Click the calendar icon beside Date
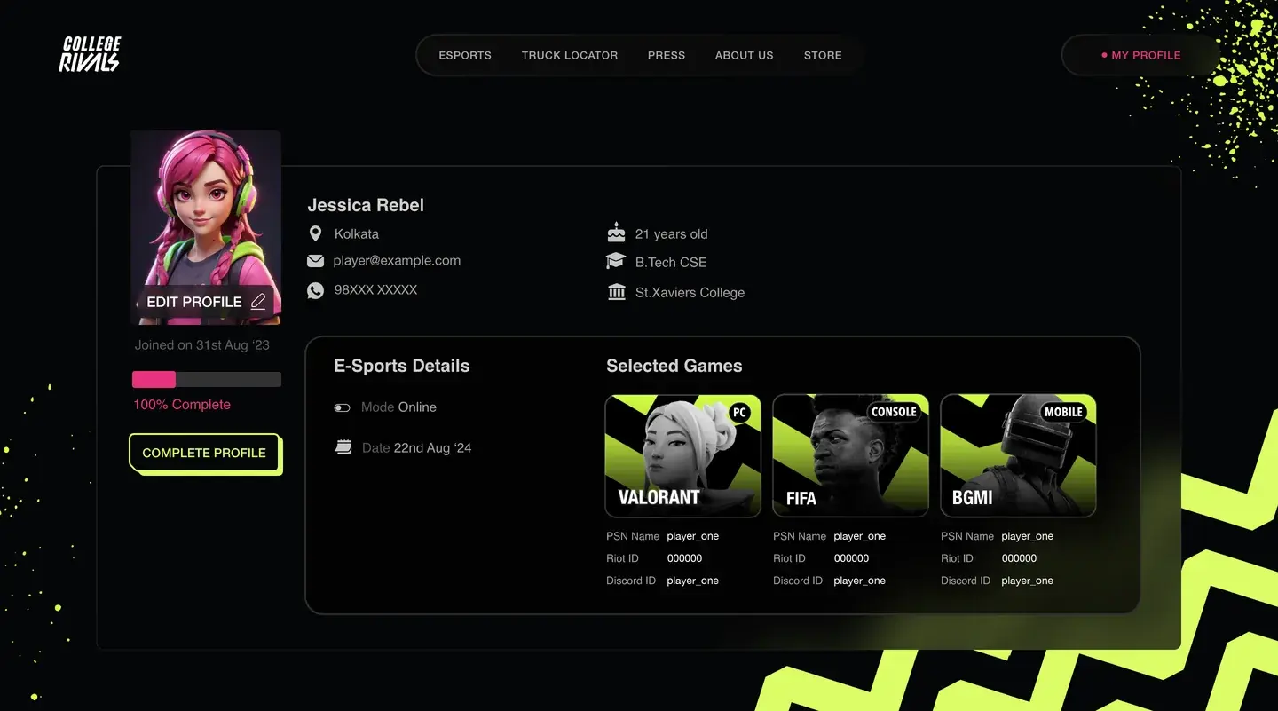This screenshot has width=1278, height=711. [343, 447]
